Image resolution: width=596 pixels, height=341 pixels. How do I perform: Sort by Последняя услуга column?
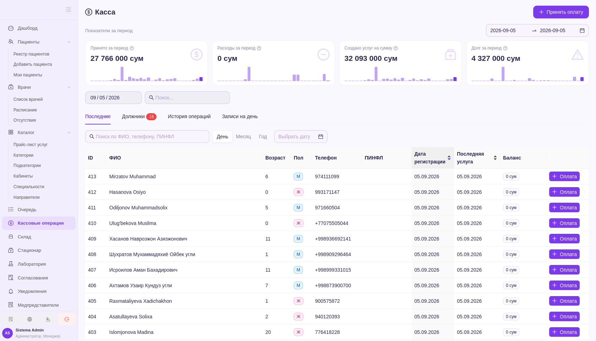[477, 158]
